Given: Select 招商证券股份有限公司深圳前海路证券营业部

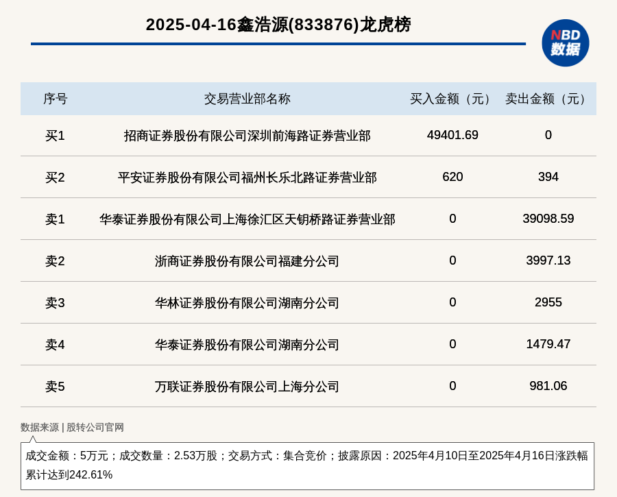Looking at the screenshot, I should 247,136.
